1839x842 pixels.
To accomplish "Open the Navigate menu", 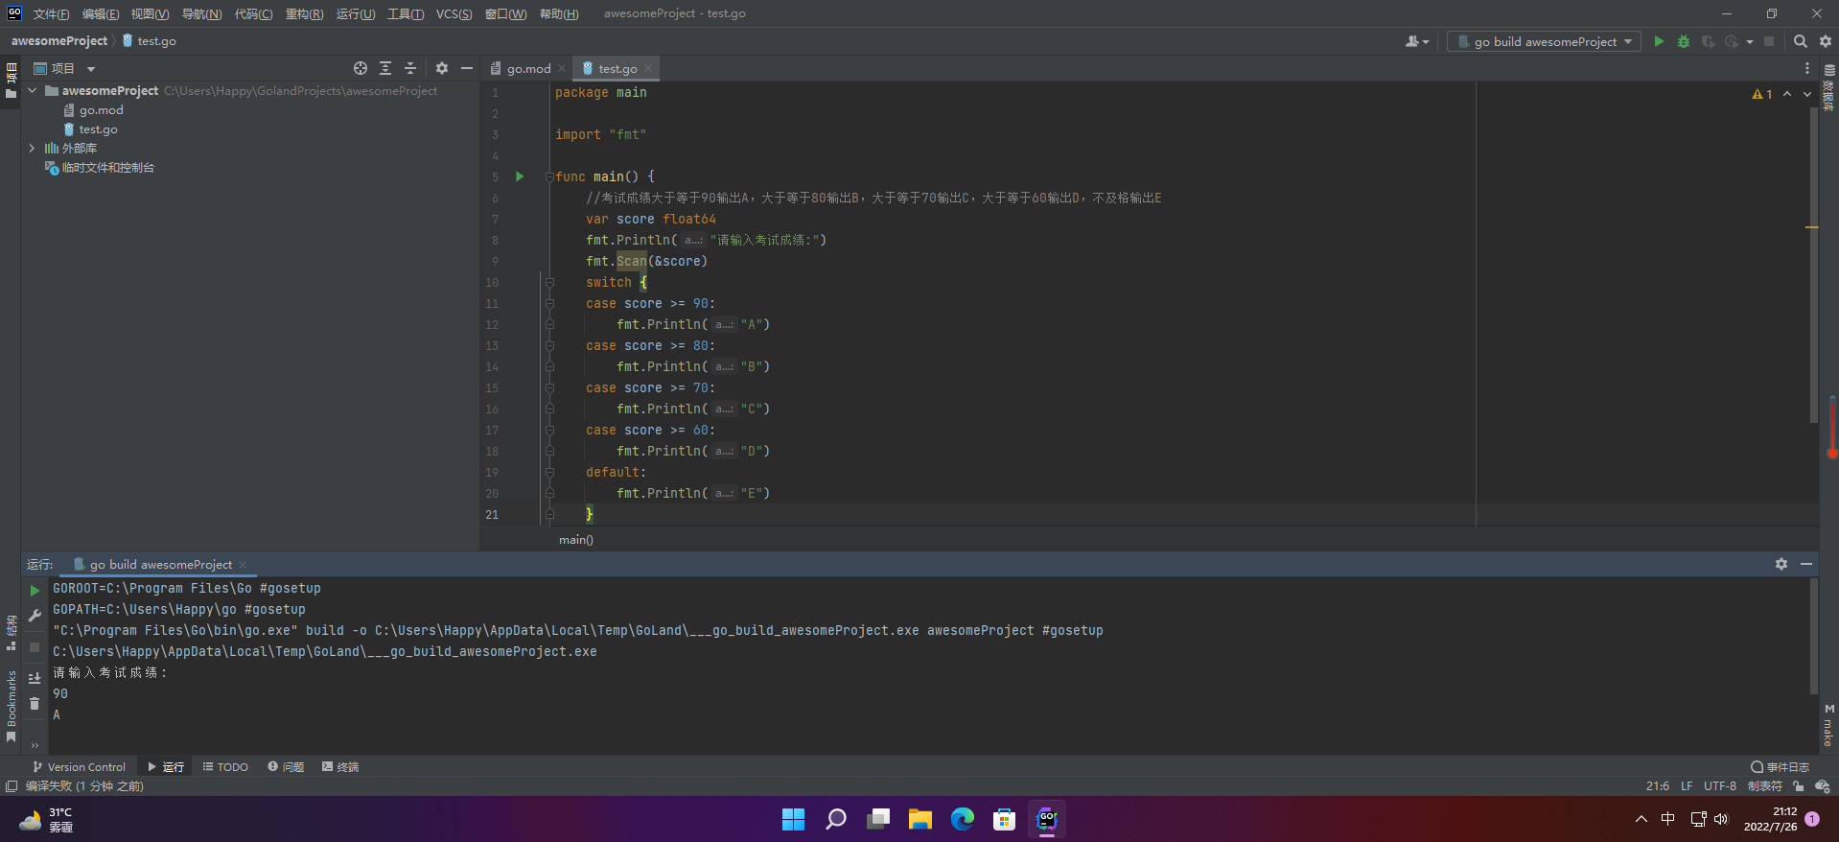I will point(201,13).
